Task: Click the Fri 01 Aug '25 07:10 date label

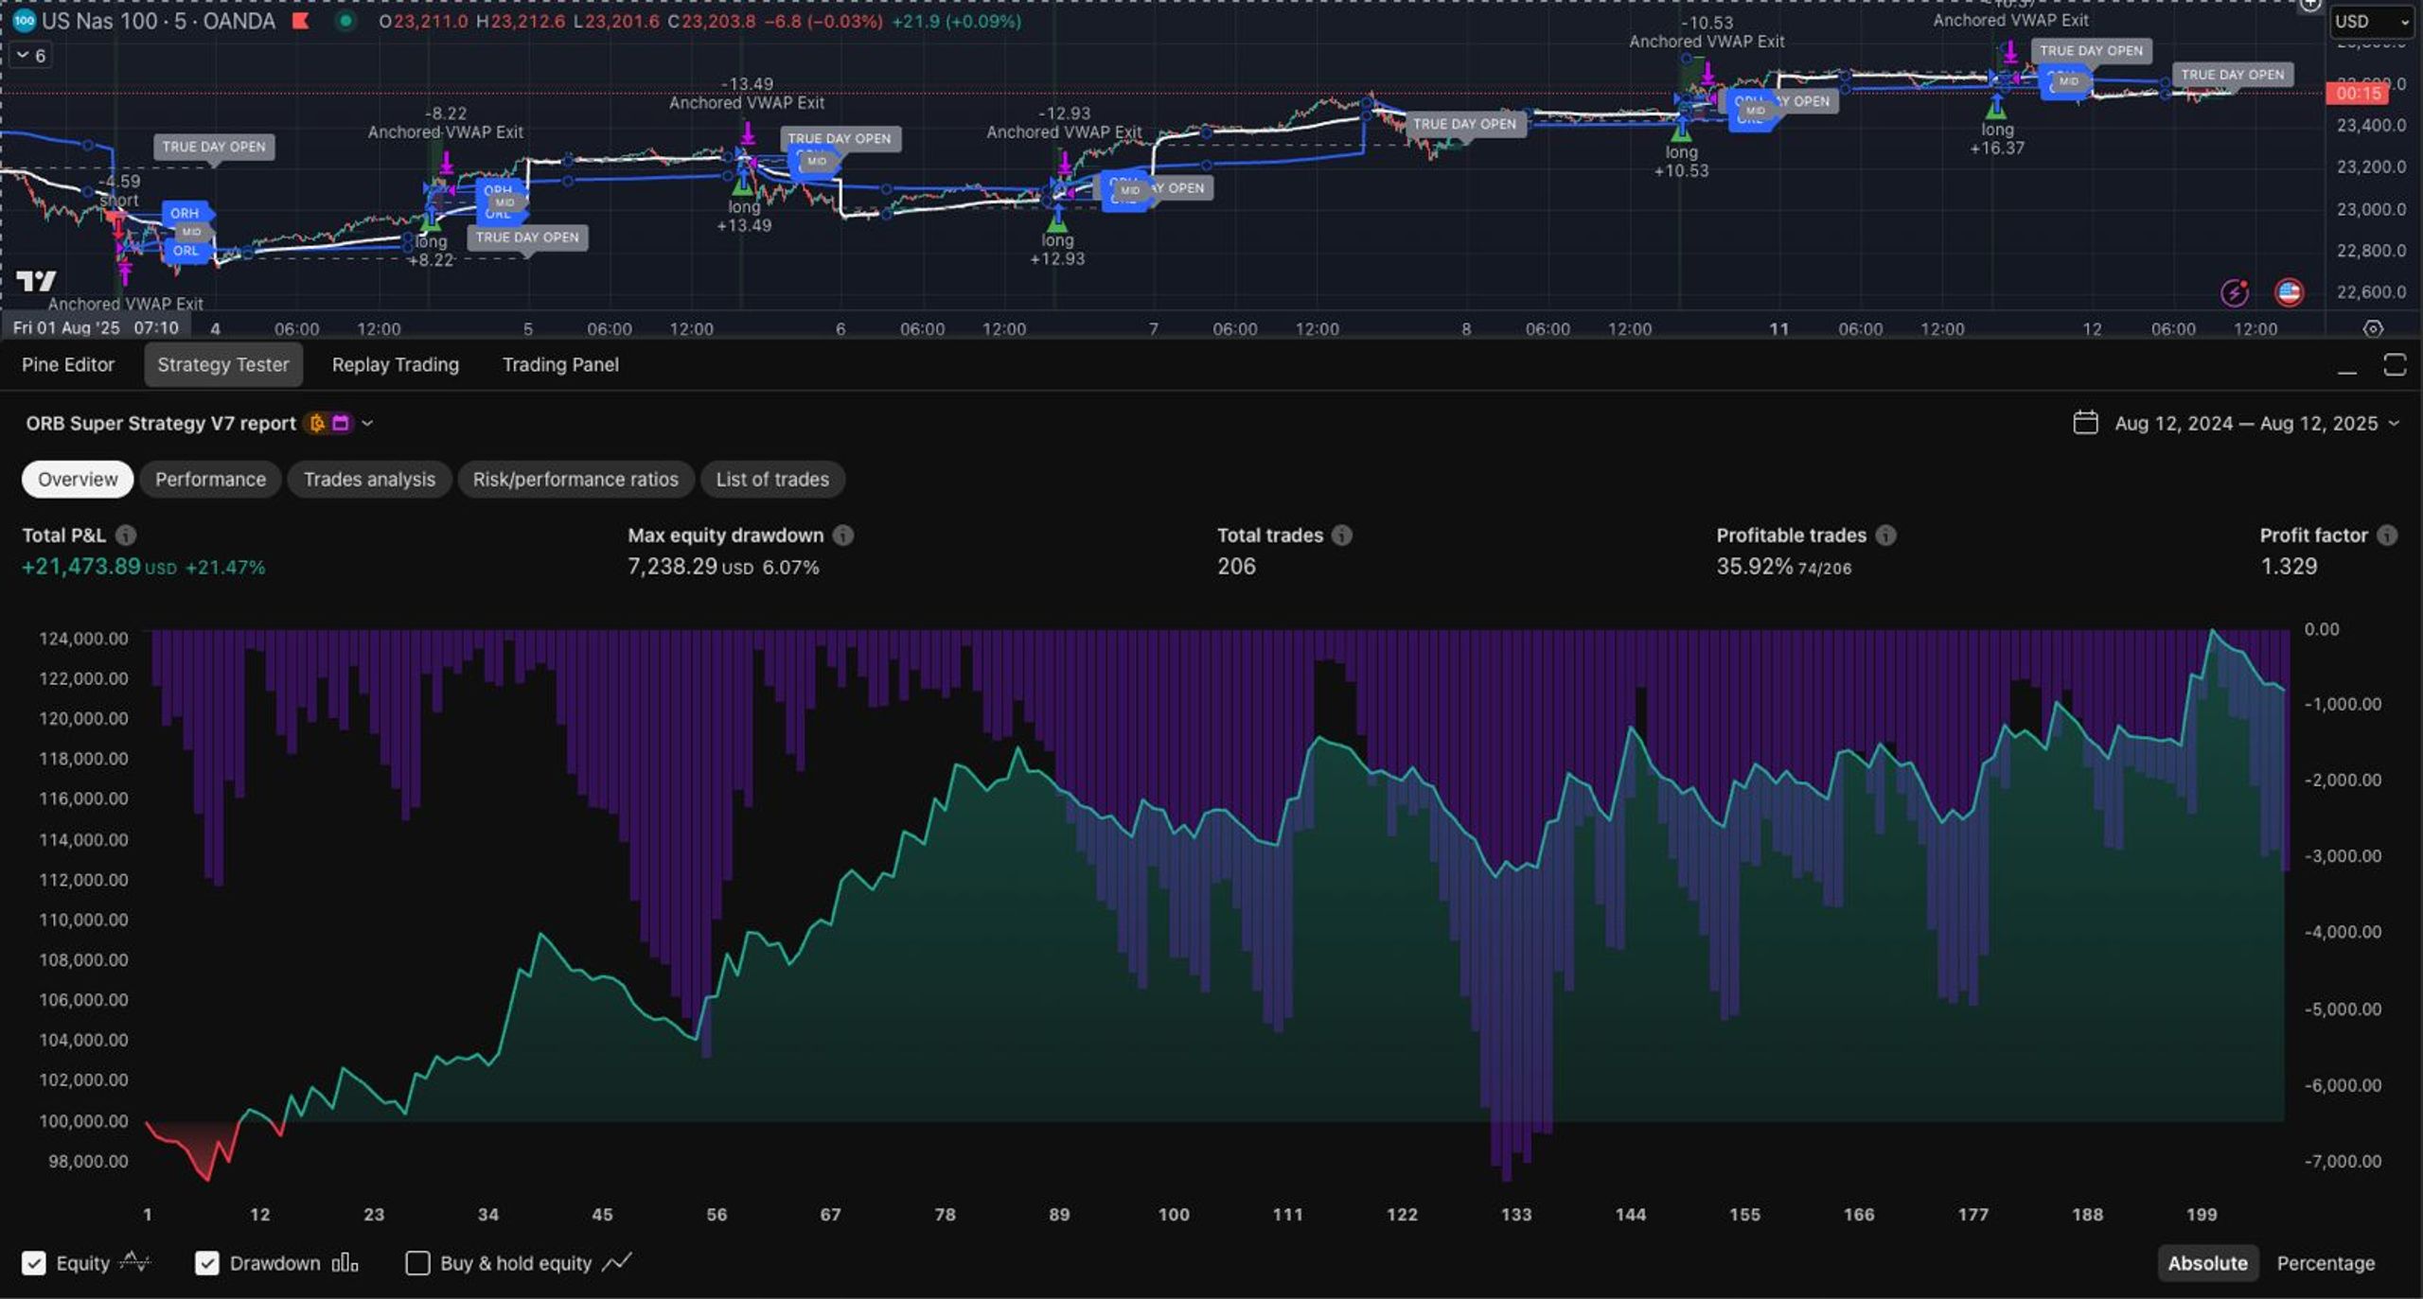Action: [96, 328]
